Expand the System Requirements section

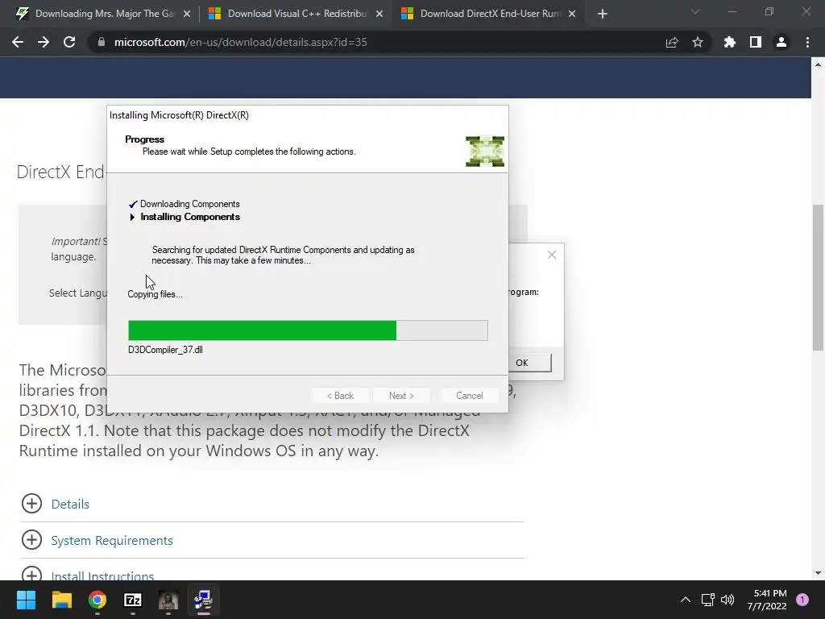pos(31,539)
